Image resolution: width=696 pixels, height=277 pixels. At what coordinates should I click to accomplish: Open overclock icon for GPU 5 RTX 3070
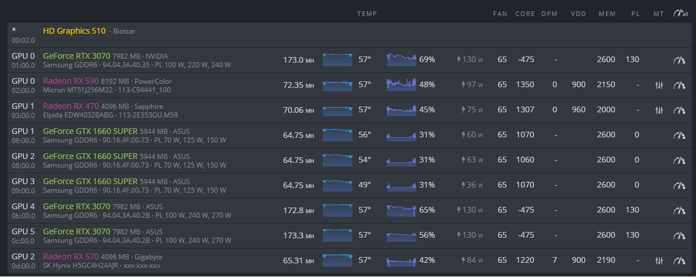click(679, 235)
